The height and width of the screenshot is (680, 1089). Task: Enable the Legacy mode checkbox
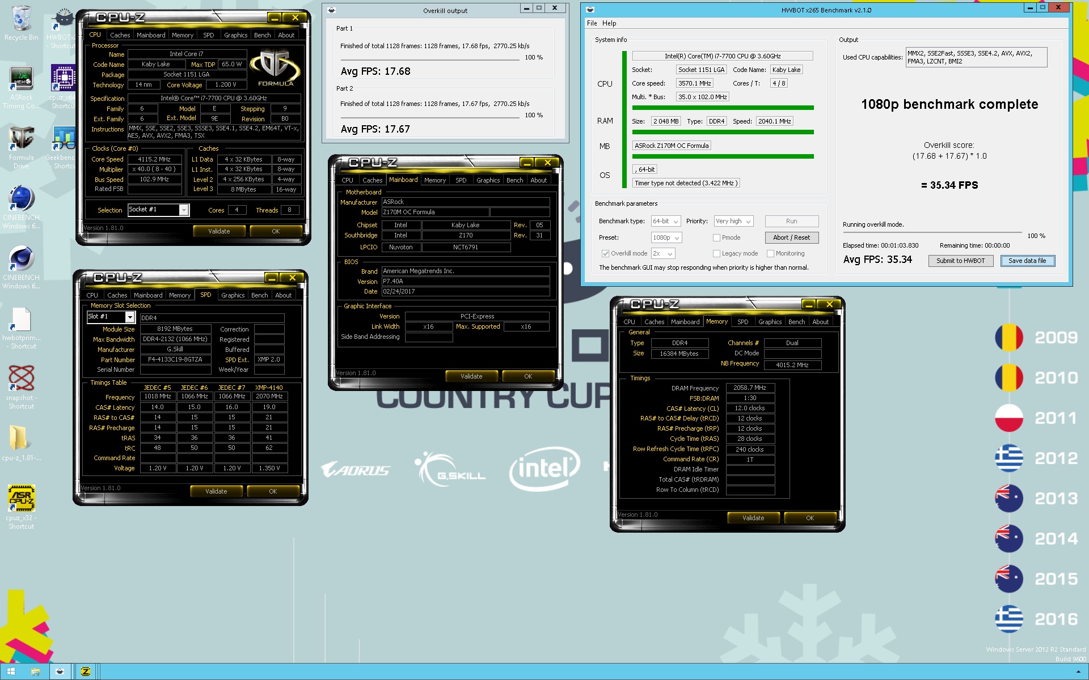click(716, 253)
